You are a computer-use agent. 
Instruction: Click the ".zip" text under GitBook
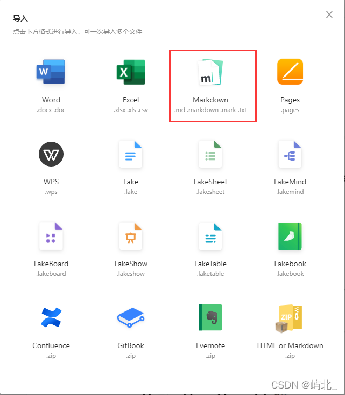[131, 356]
